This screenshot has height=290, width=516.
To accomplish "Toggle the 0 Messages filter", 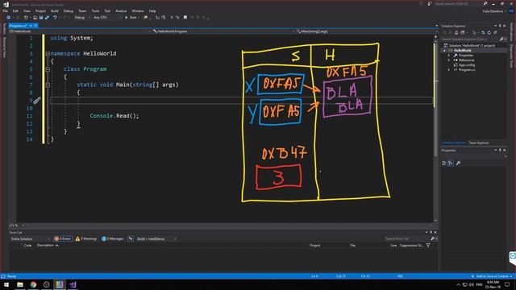I will tap(113, 238).
